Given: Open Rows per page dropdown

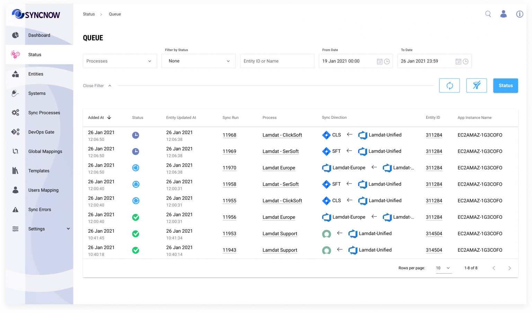Looking at the screenshot, I should click(444, 268).
